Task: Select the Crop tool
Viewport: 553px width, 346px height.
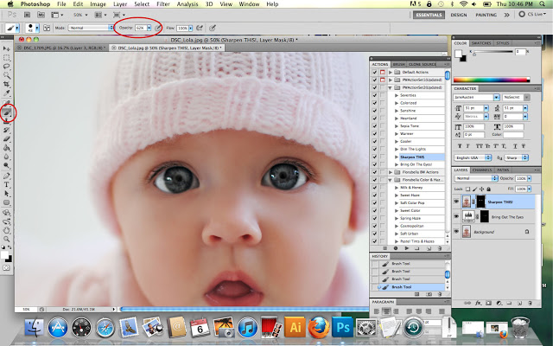Action: (6, 85)
